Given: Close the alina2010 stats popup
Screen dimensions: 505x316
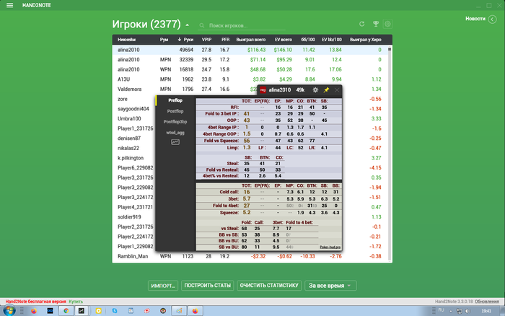Looking at the screenshot, I should click(x=337, y=90).
